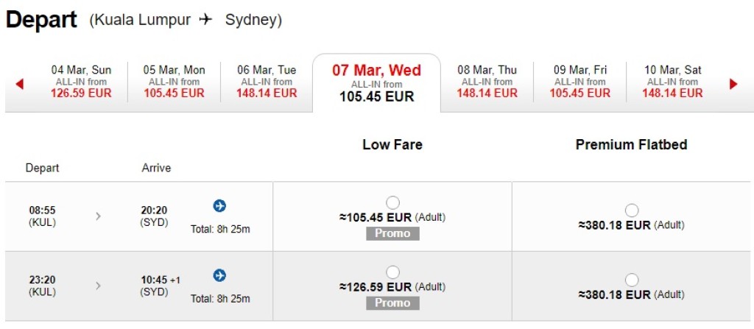Click Promo badge under 105.45 EUR fare
The image size is (754, 329).
click(x=392, y=233)
